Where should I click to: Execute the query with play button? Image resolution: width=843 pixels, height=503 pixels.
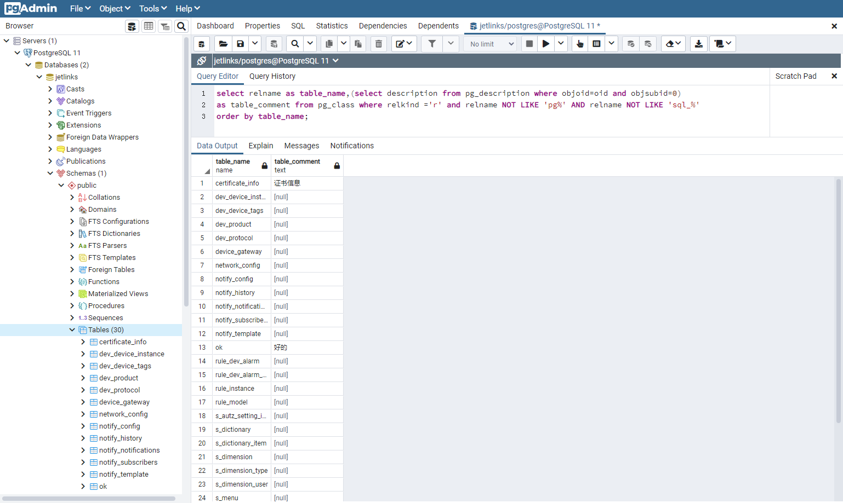[546, 44]
